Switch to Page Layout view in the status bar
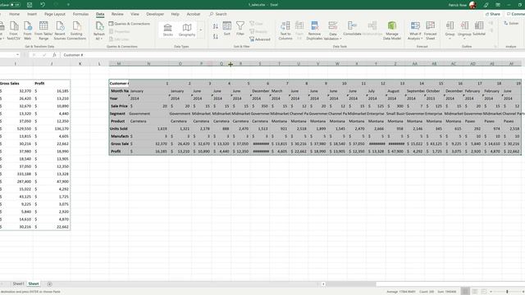The height and width of the screenshot is (295, 525). [x=474, y=292]
